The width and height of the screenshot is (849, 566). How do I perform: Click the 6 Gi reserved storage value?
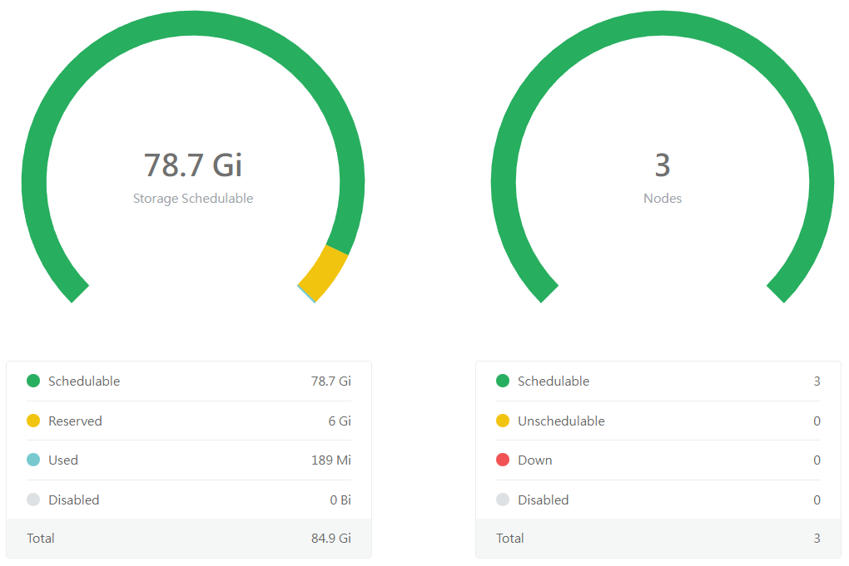point(340,421)
